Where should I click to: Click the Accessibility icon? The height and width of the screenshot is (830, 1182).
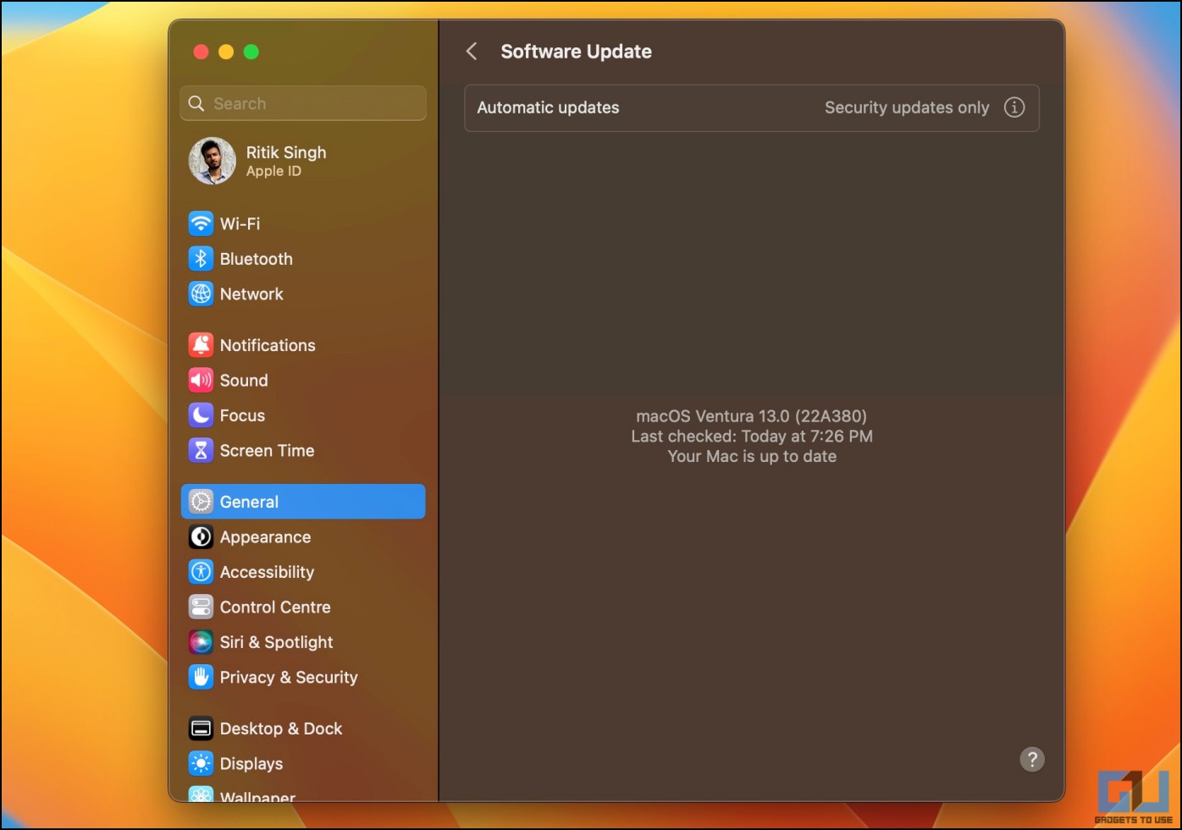click(x=201, y=572)
